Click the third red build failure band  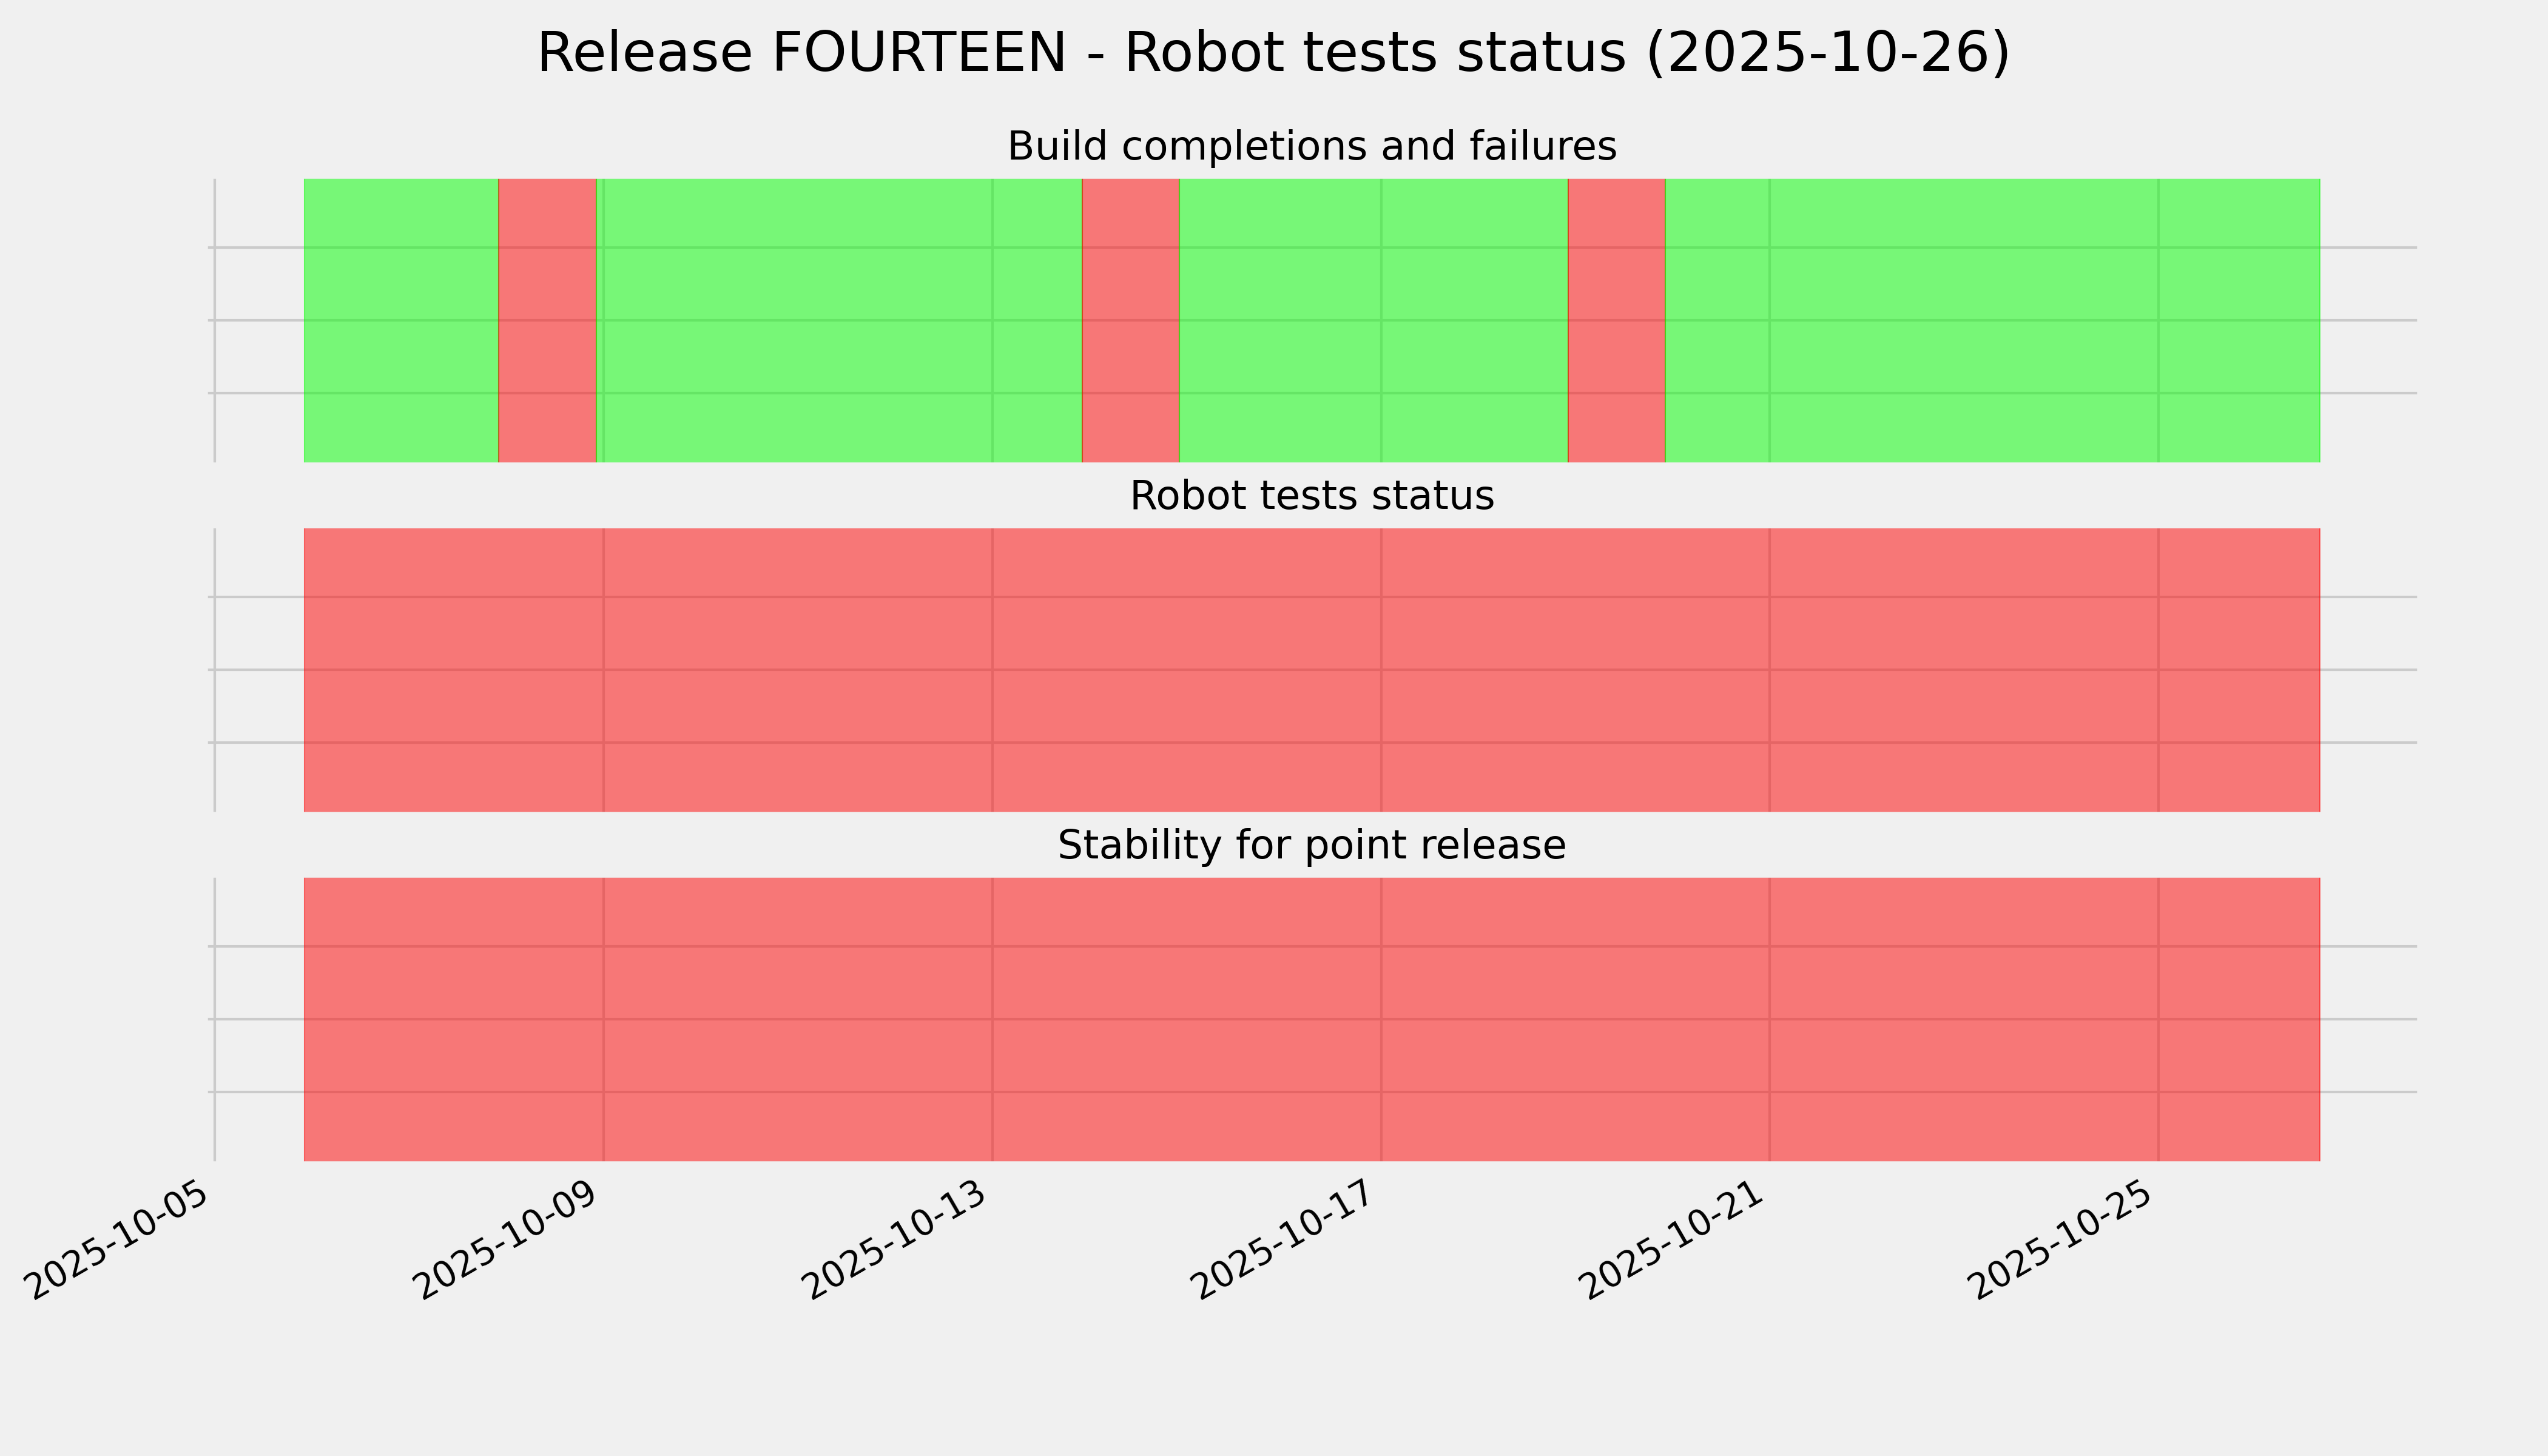1616,320
